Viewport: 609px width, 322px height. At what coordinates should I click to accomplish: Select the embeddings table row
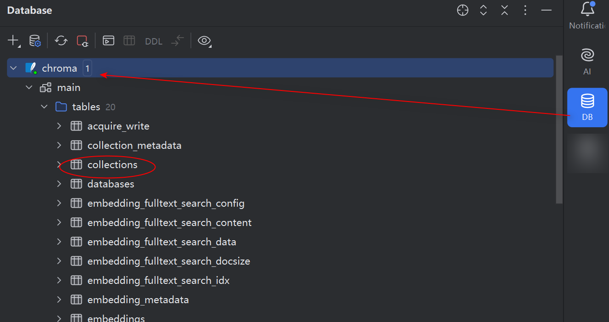280,317
